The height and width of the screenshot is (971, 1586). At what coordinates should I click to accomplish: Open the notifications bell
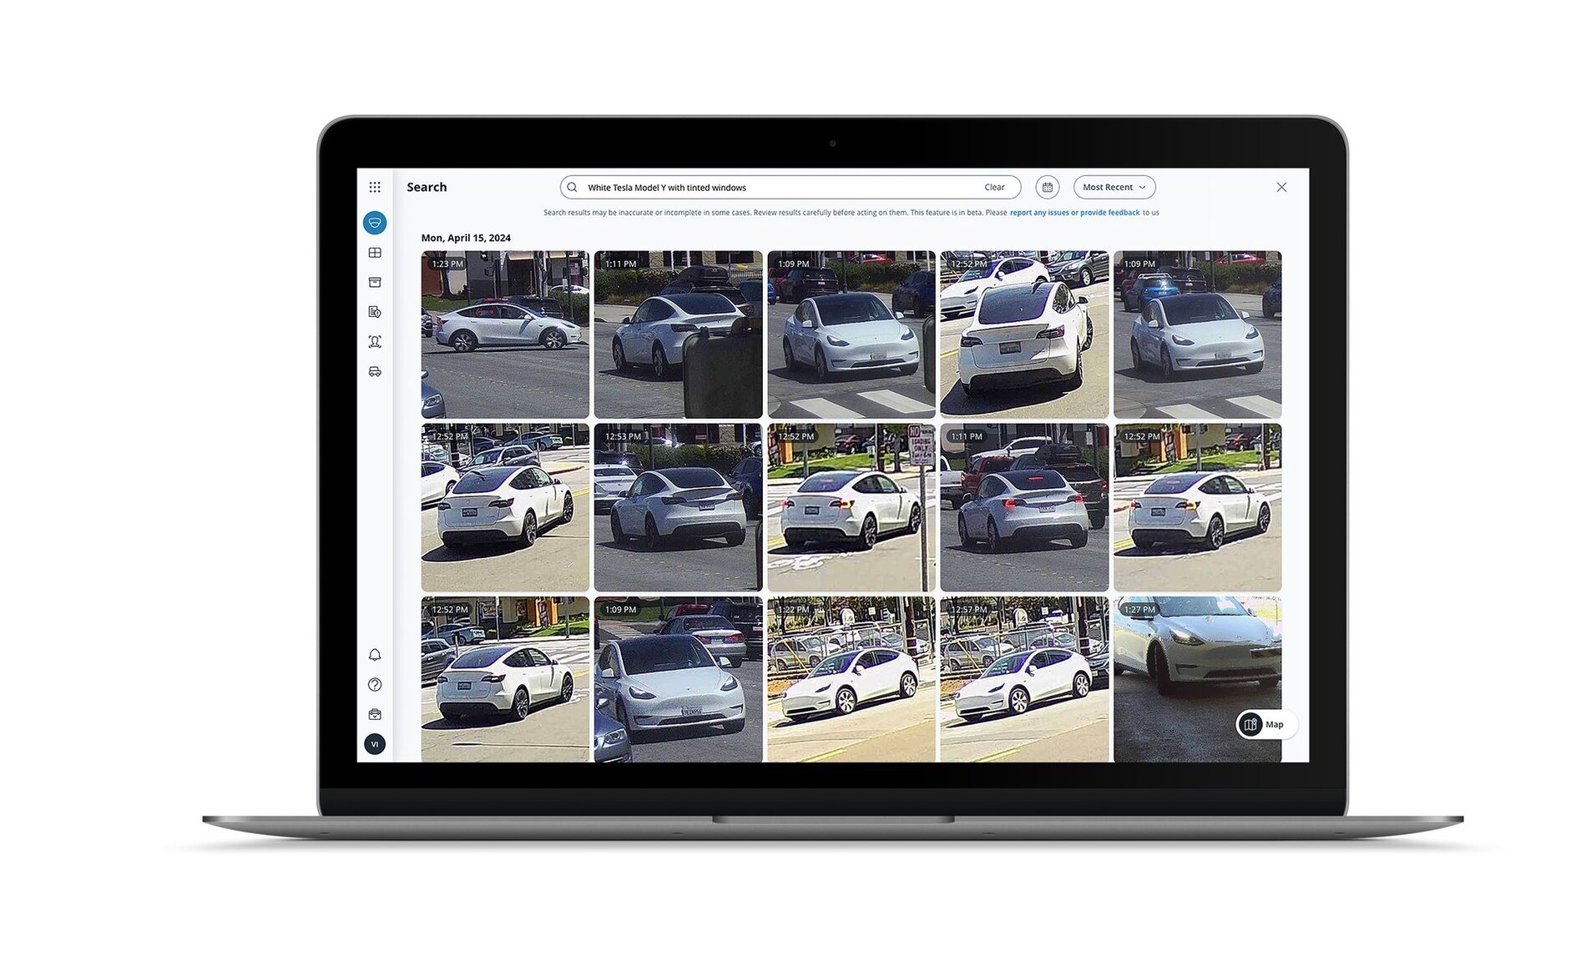375,655
